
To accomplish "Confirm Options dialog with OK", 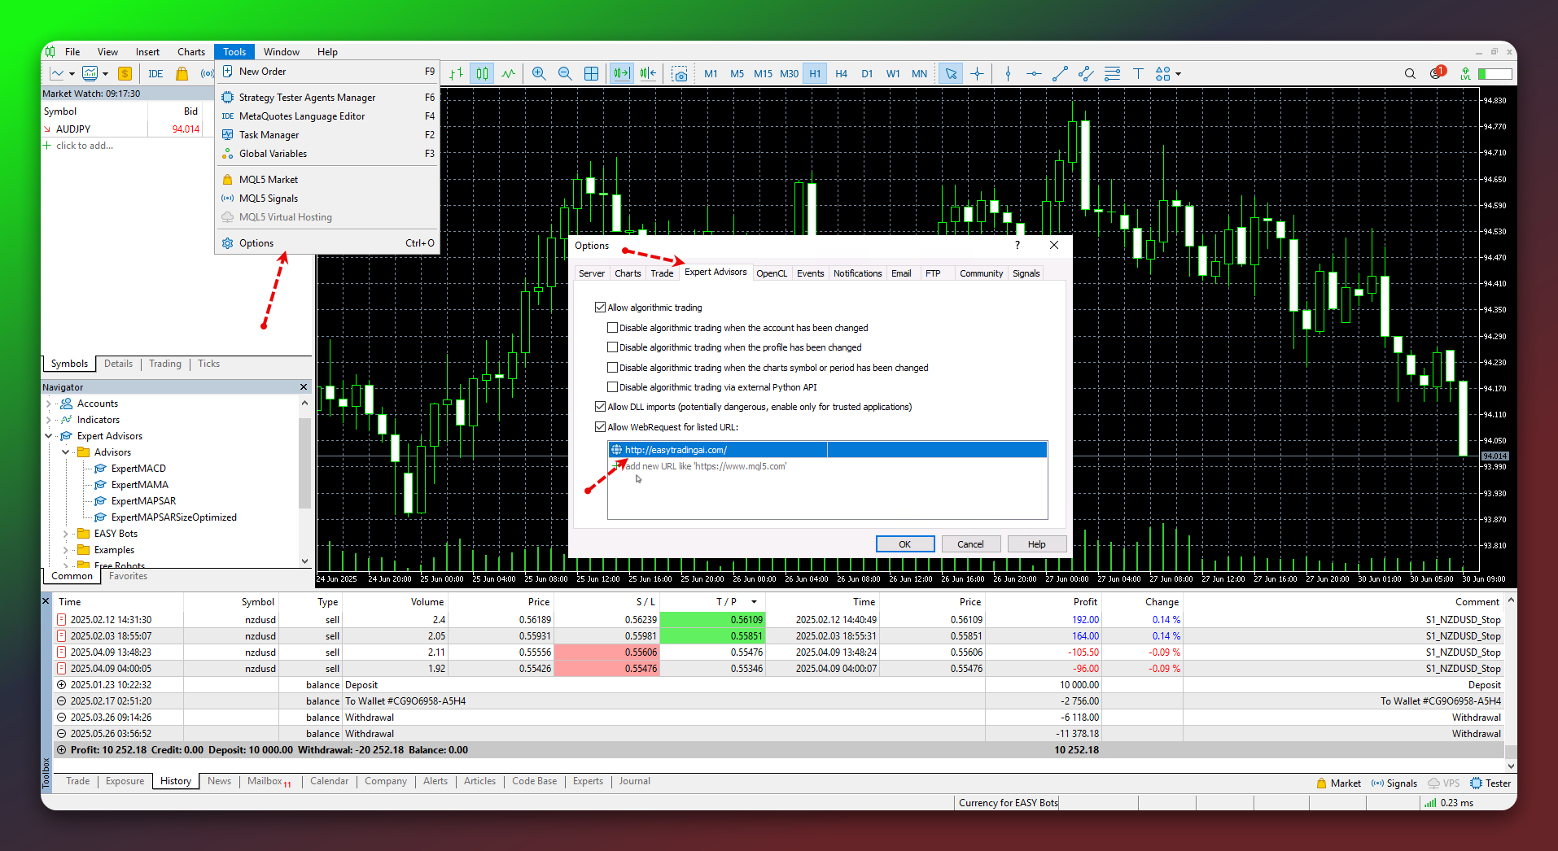I will [x=904, y=544].
